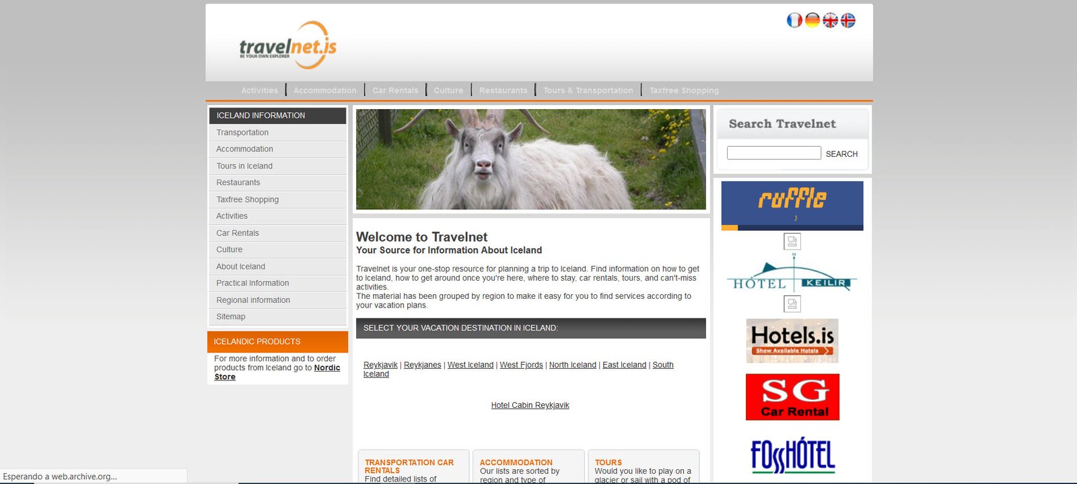Click the travelnet.is logo

[x=287, y=45]
